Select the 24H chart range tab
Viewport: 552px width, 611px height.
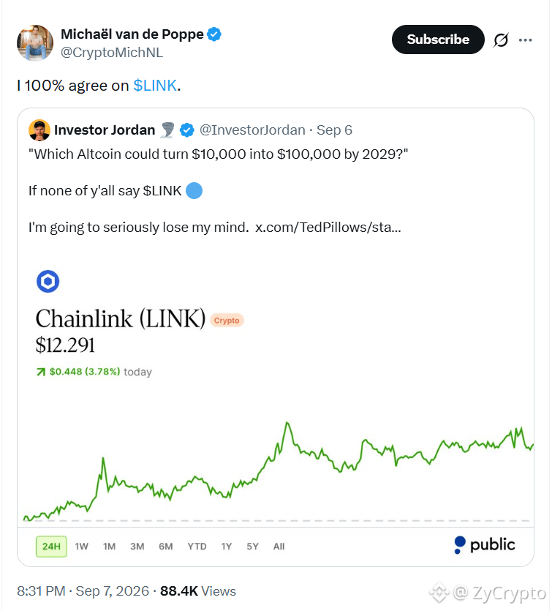click(51, 547)
